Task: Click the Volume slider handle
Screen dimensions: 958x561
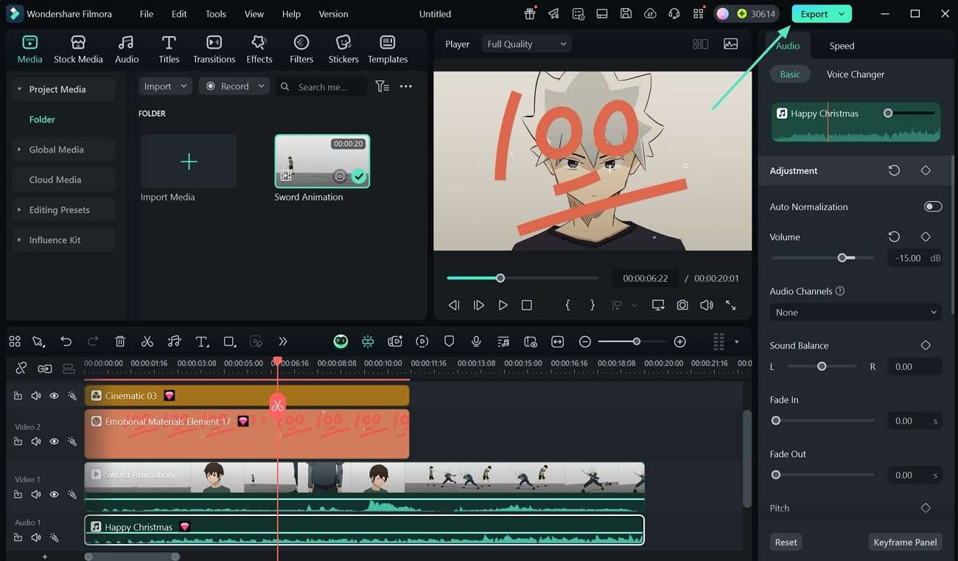Action: click(x=842, y=258)
